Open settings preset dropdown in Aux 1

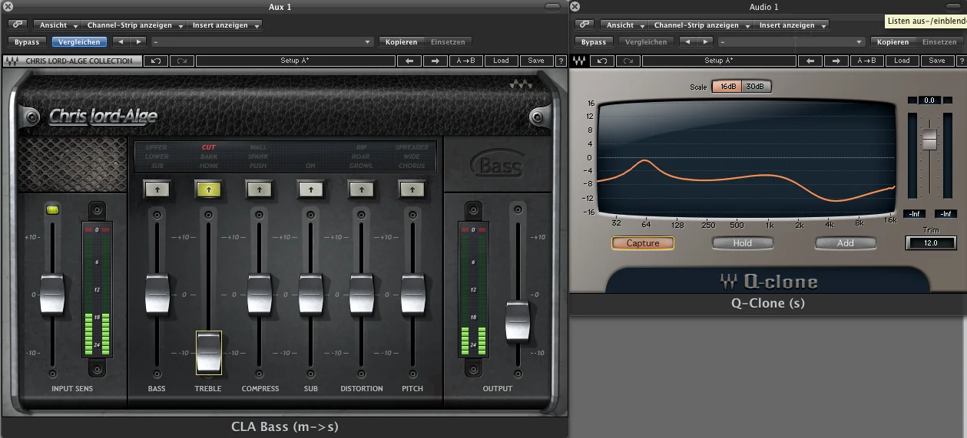pos(262,41)
